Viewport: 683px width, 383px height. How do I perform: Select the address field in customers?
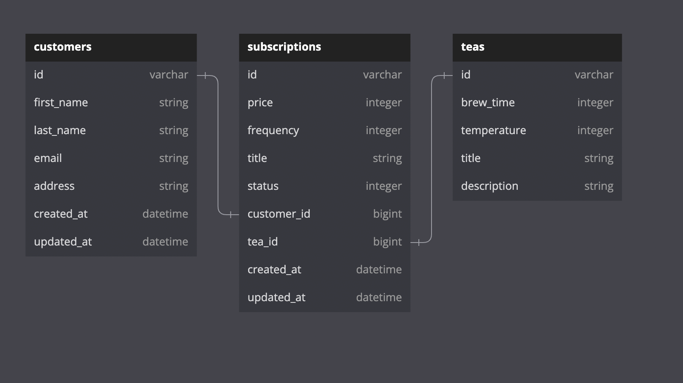coord(111,186)
